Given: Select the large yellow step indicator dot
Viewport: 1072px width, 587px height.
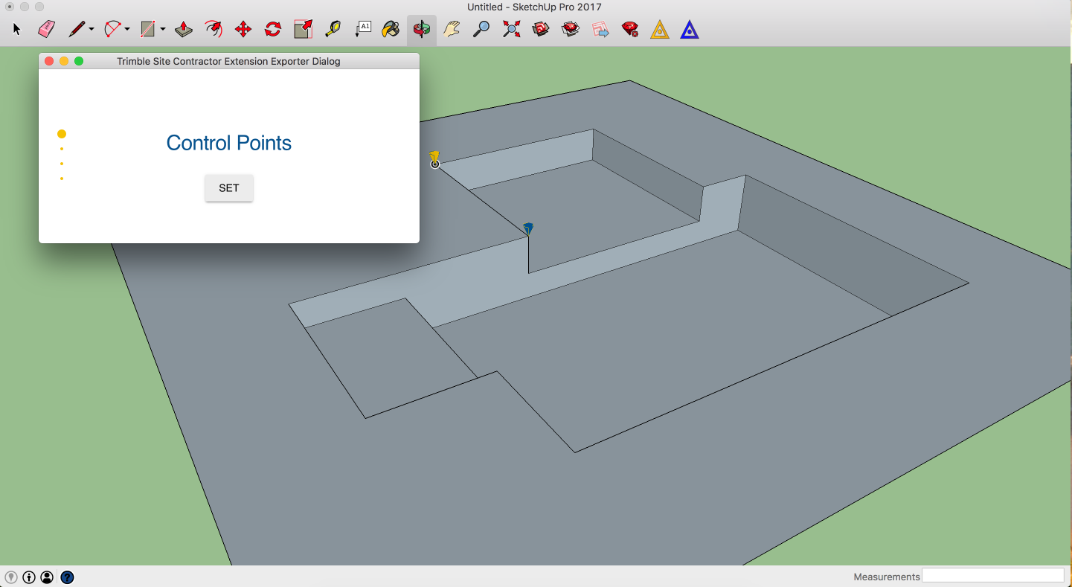Looking at the screenshot, I should pos(62,133).
